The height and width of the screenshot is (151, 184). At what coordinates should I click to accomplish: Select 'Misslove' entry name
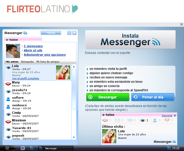tap(19, 120)
